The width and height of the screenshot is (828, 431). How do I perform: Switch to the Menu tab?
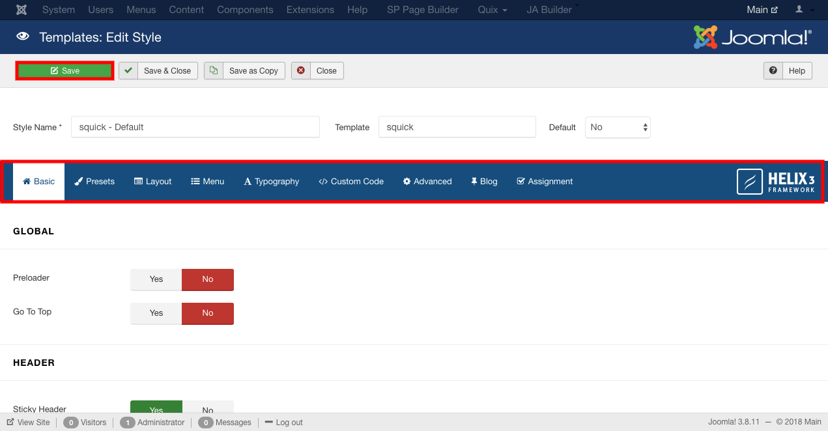[208, 182]
